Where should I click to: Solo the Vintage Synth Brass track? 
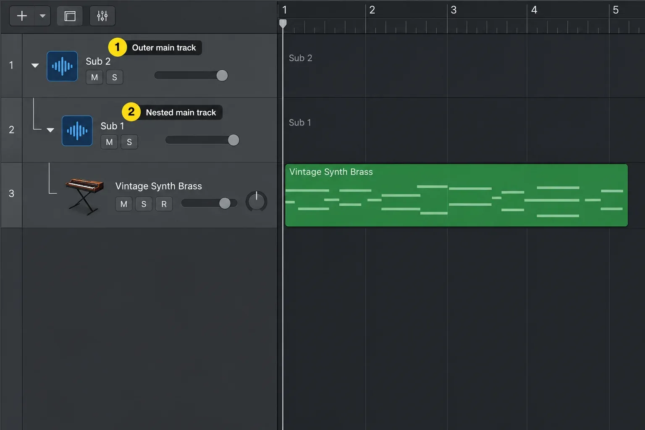tap(144, 204)
